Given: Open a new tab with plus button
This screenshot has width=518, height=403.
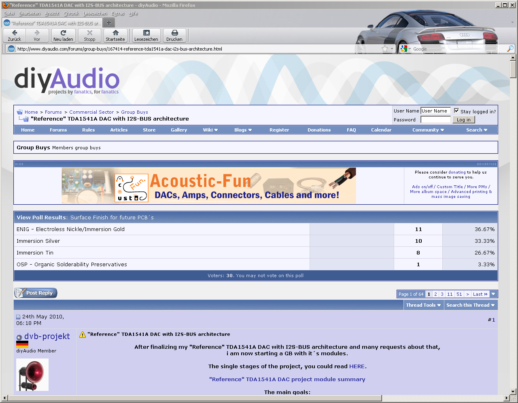Looking at the screenshot, I should pyautogui.click(x=108, y=23).
